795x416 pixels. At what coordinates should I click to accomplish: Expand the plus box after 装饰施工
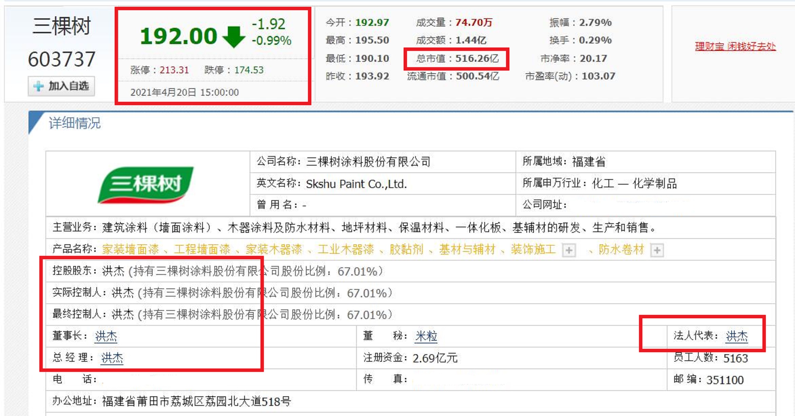pos(569,250)
